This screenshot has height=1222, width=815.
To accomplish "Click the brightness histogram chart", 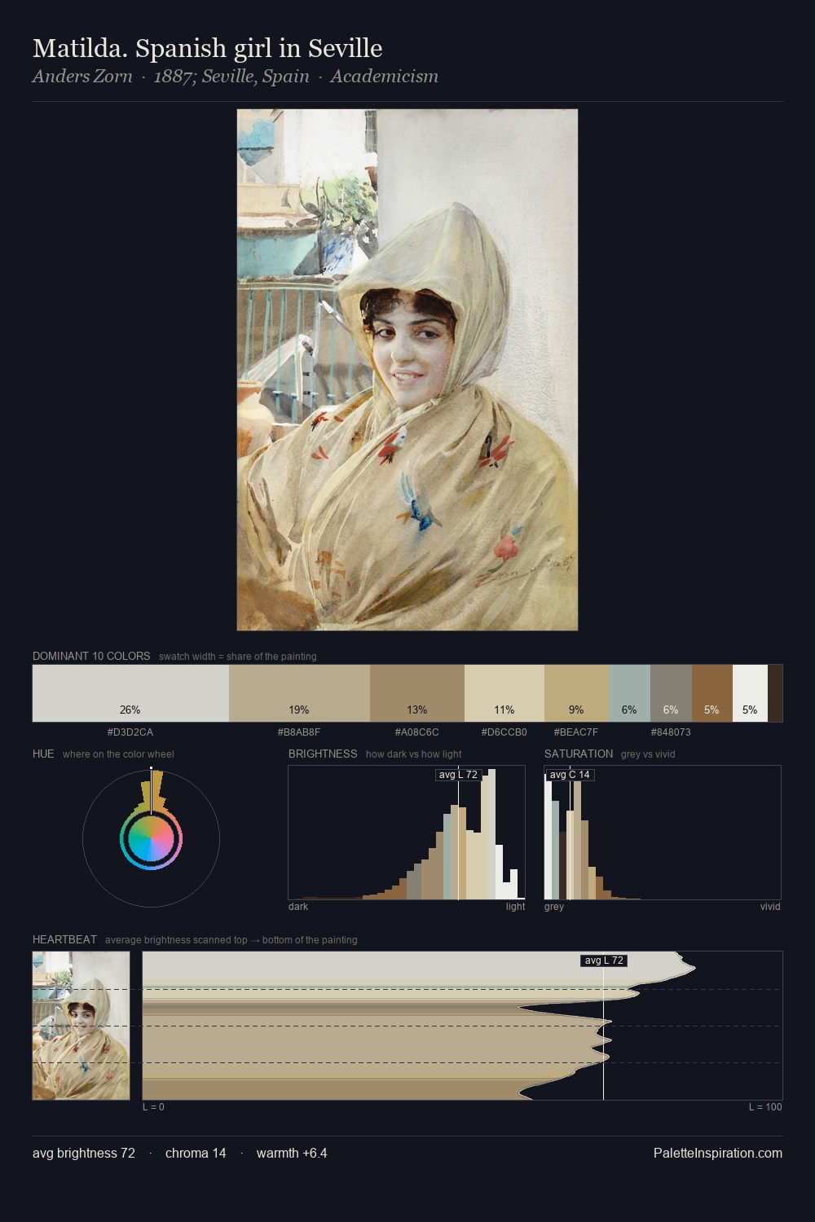I will tap(407, 833).
